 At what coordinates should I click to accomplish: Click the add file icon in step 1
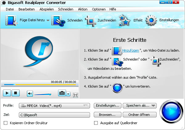(117, 51)
